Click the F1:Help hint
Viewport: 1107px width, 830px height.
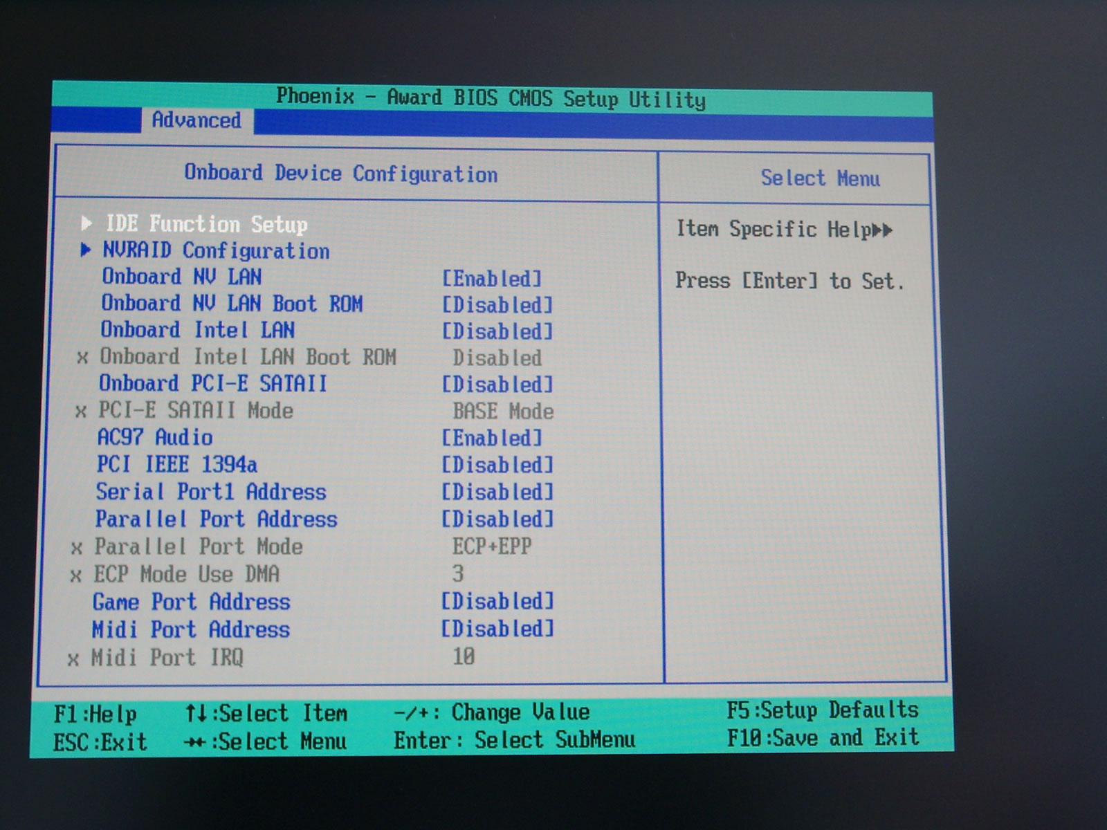pyautogui.click(x=95, y=714)
